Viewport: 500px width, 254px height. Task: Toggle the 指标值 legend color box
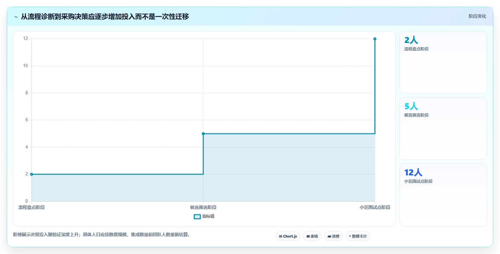click(197, 216)
